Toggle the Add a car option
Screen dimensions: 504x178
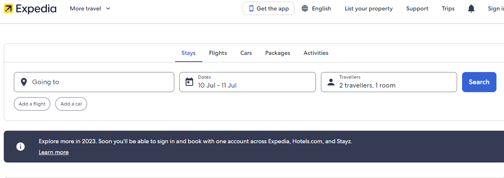click(71, 104)
